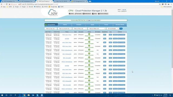Expand the Filter by Status dropdown
The height and width of the screenshot is (97, 173).
tap(97, 29)
